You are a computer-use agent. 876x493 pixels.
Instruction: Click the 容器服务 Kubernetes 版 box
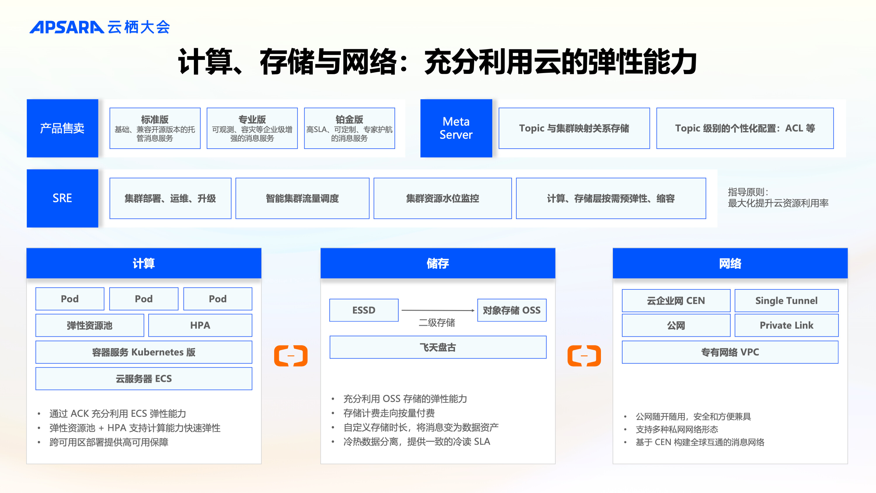144,352
